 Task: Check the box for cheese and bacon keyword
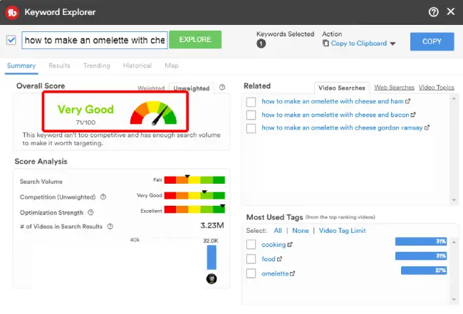pyautogui.click(x=251, y=115)
